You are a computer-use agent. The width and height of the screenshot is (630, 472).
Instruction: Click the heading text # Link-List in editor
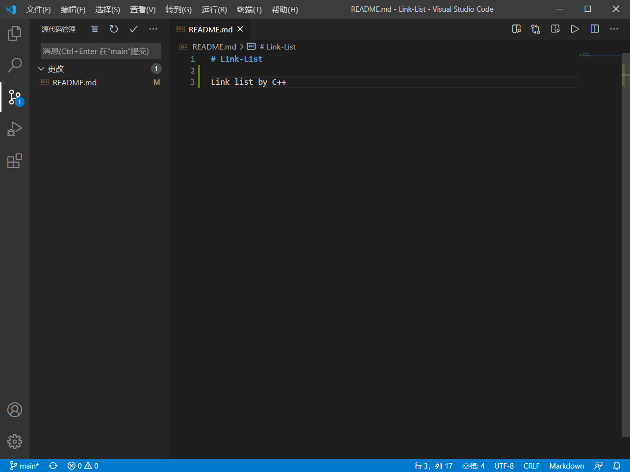[x=237, y=59]
